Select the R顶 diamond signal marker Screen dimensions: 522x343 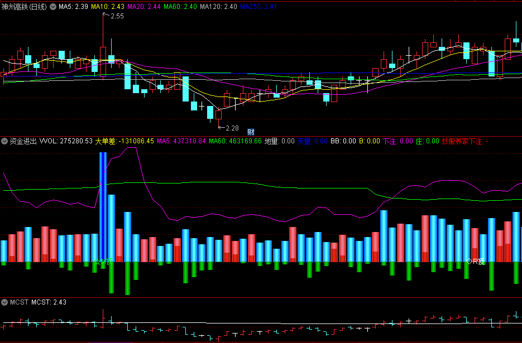click(x=476, y=262)
